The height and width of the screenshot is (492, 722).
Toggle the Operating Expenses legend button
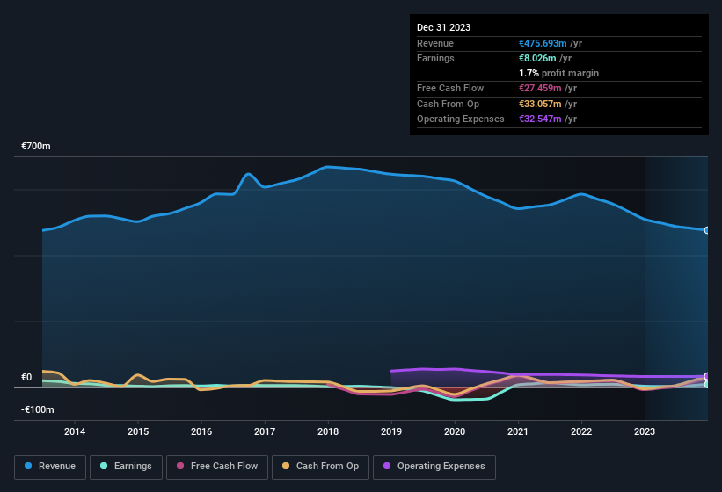[434, 467]
